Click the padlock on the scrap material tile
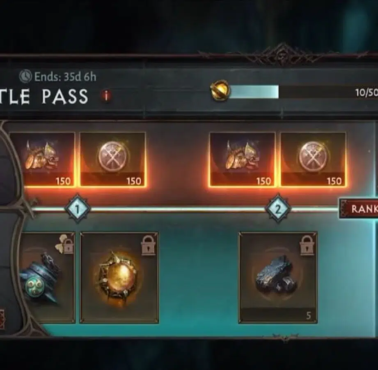The width and height of the screenshot is (378, 370). click(x=307, y=246)
